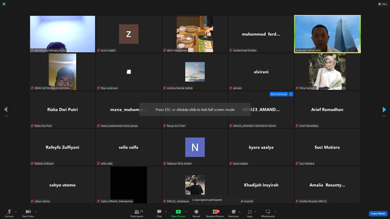This screenshot has width=390, height=219.
Task: Expand the caret beside Reactions
Action: (239, 212)
